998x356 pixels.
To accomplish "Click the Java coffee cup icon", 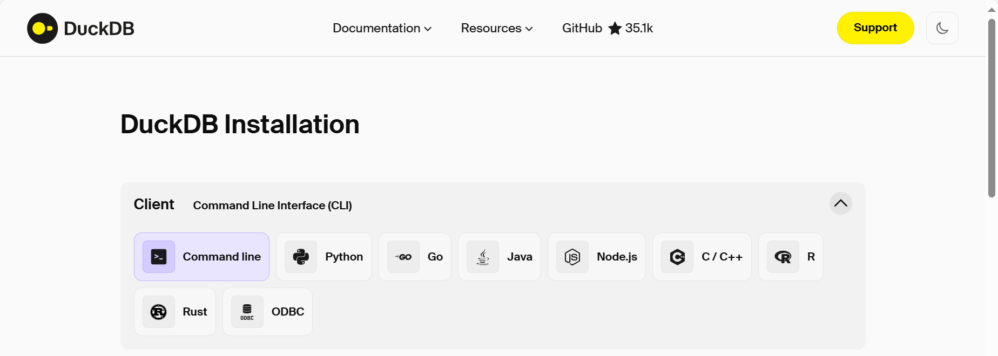I will [x=483, y=257].
